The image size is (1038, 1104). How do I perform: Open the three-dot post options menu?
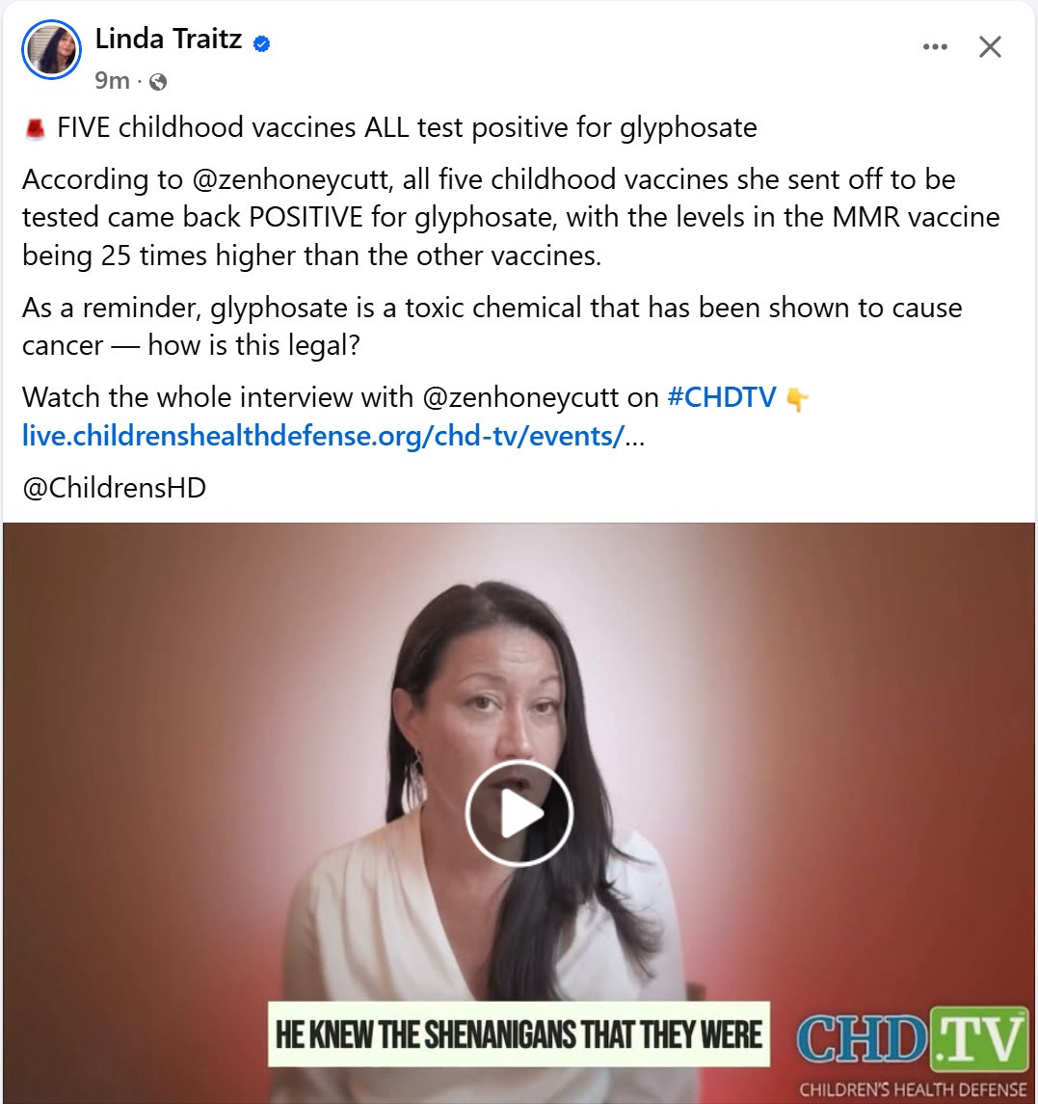pyautogui.click(x=935, y=47)
